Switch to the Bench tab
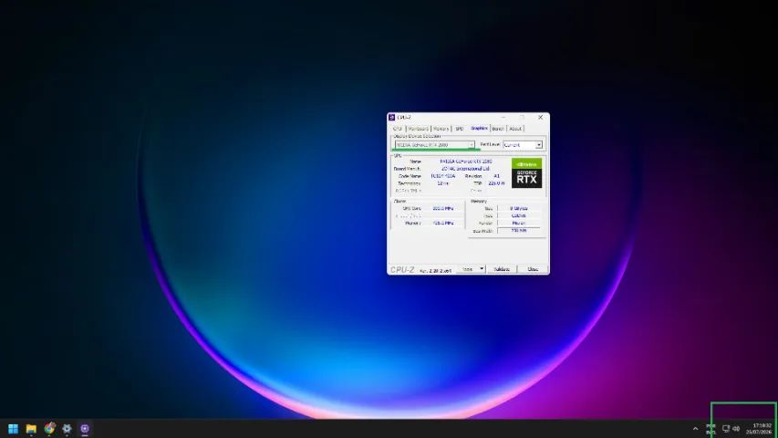Image resolution: width=778 pixels, height=438 pixels. [x=498, y=129]
